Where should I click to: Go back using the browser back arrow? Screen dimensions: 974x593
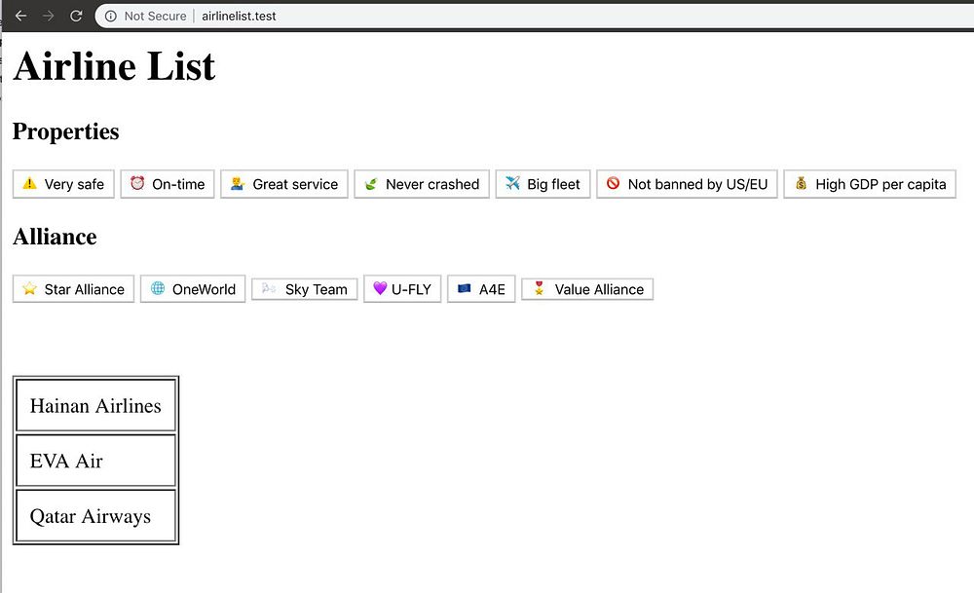click(20, 17)
